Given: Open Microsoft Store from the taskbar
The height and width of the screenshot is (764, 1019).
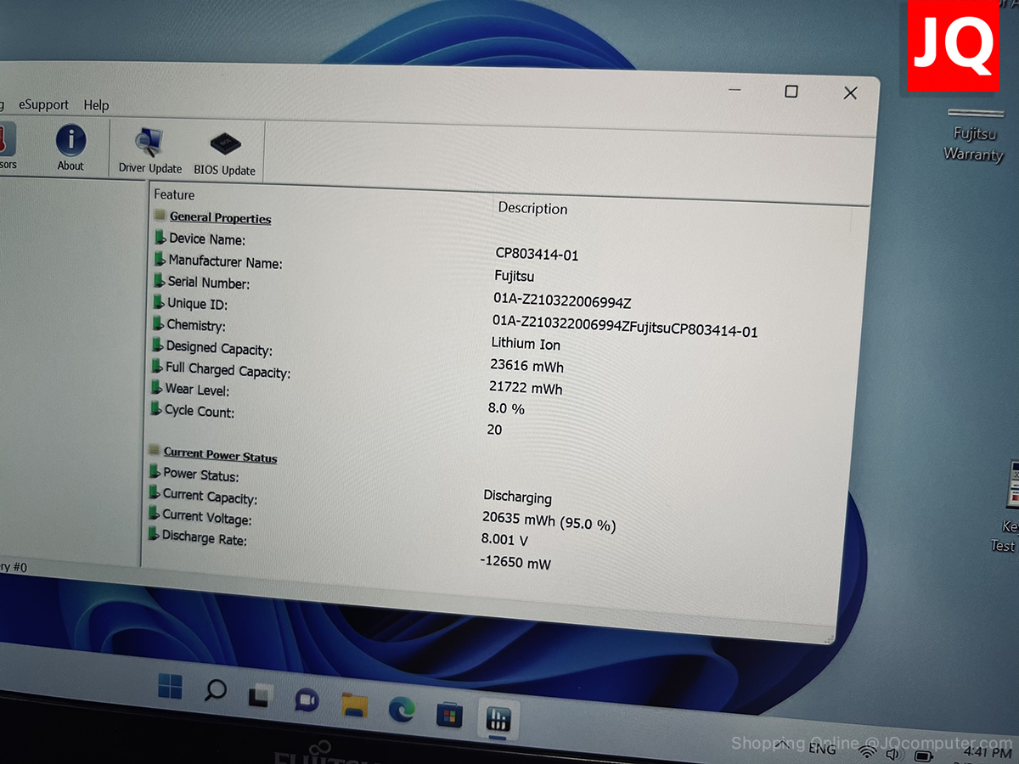Looking at the screenshot, I should [x=449, y=714].
